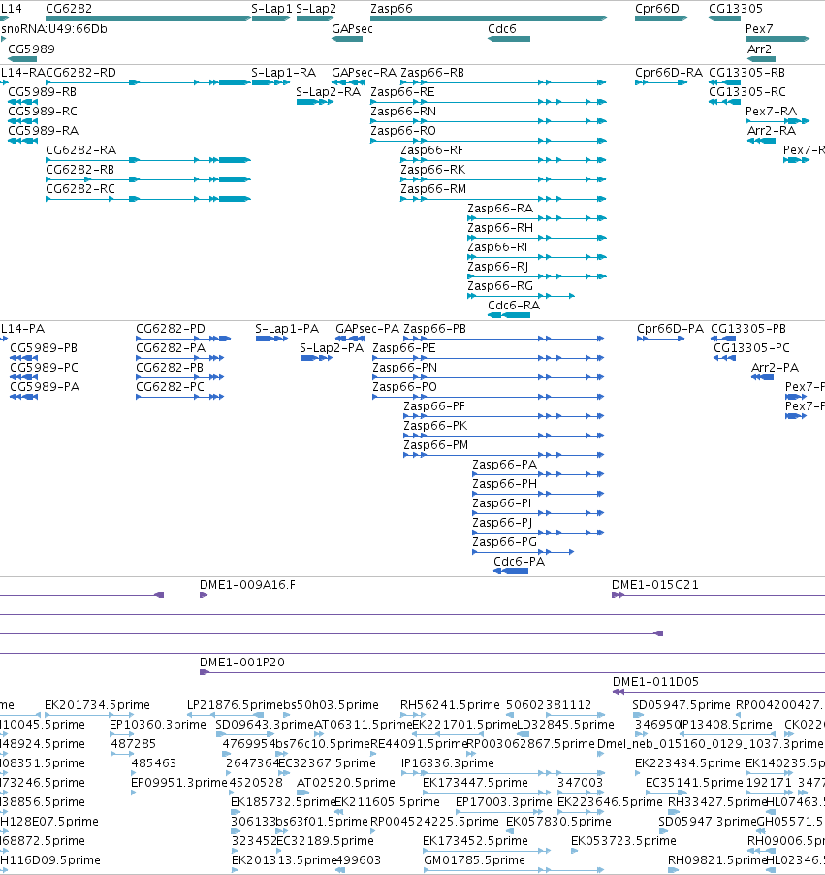825x875 pixels.
Task: Select protein Zasp66-PB
Action: (434, 329)
